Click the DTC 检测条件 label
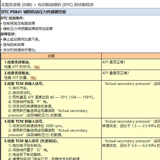 [x=12, y=18]
